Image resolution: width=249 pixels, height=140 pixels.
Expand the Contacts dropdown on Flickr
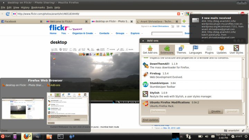pyautogui.click(x=105, y=34)
